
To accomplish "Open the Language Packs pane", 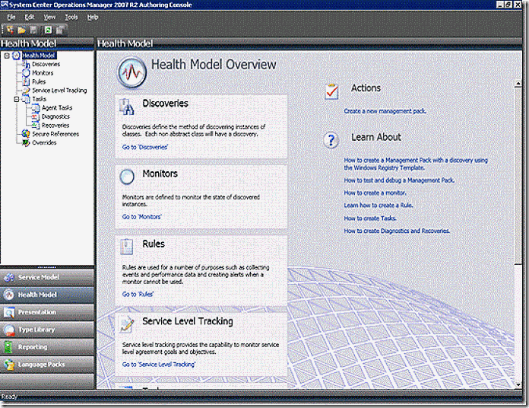I will pyautogui.click(x=42, y=365).
